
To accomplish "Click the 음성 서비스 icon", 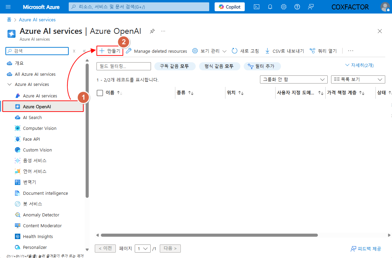I will pos(18,160).
